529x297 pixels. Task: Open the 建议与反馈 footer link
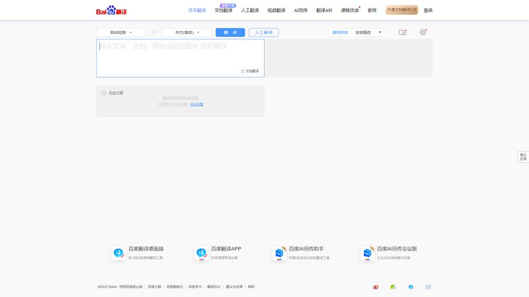[234, 287]
